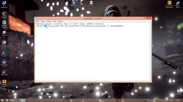
Task: Open Chrome from the taskbar
Action: (x=13, y=100)
